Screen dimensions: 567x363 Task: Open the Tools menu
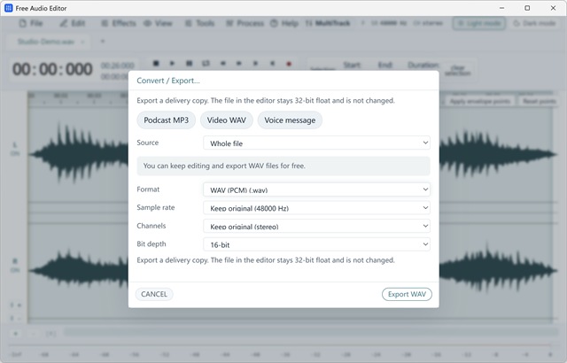(x=200, y=24)
